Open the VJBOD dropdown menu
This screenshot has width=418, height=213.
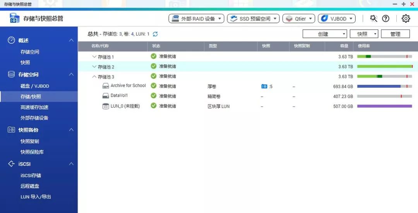pyautogui.click(x=337, y=19)
